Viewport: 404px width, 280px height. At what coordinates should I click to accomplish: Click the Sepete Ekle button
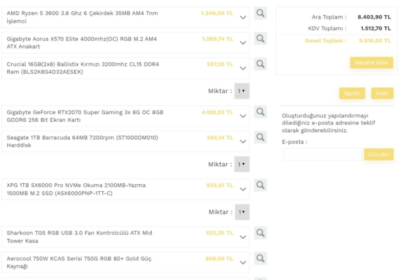371,62
